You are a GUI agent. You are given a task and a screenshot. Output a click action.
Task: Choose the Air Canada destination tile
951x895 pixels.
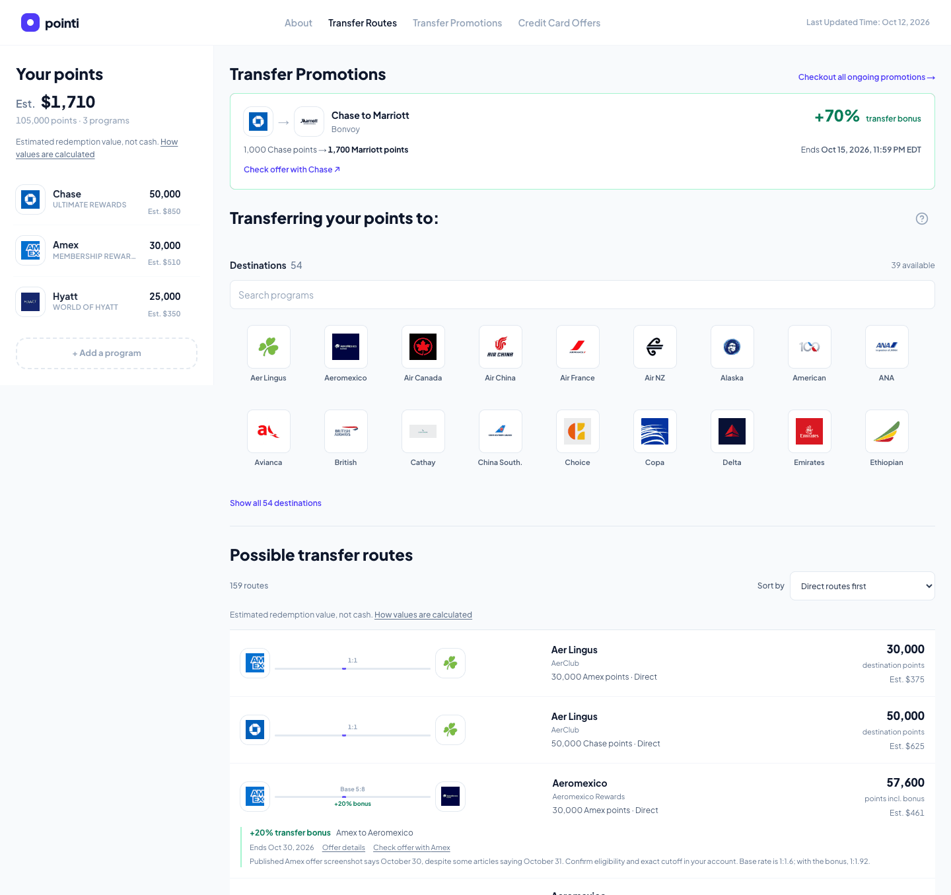(x=423, y=347)
